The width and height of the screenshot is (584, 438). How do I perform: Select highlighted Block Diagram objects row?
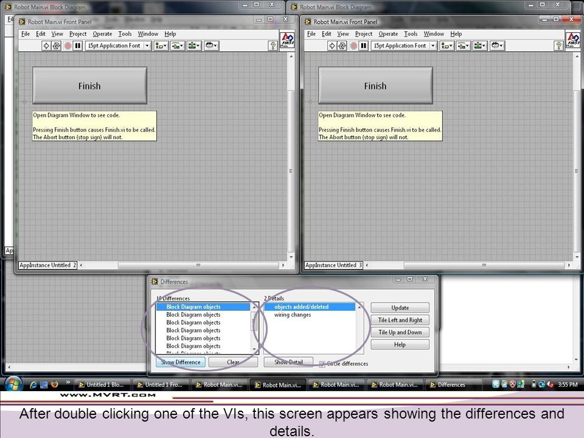pos(203,307)
